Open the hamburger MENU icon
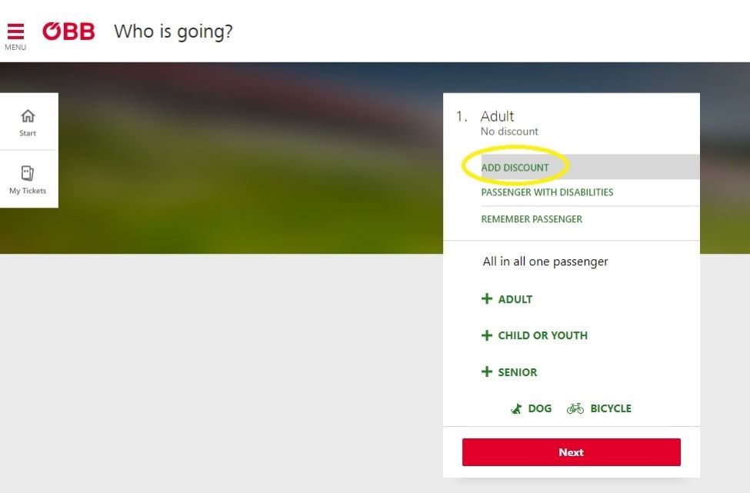This screenshot has height=493, width=750. (16, 31)
